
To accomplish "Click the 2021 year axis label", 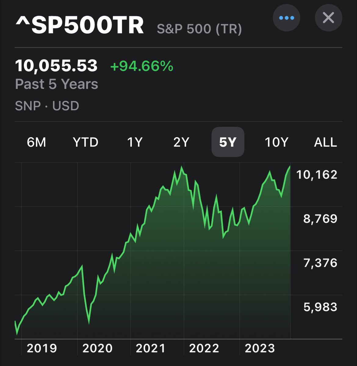I will pos(150,348).
